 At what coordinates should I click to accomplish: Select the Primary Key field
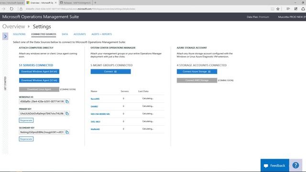pos(42,114)
